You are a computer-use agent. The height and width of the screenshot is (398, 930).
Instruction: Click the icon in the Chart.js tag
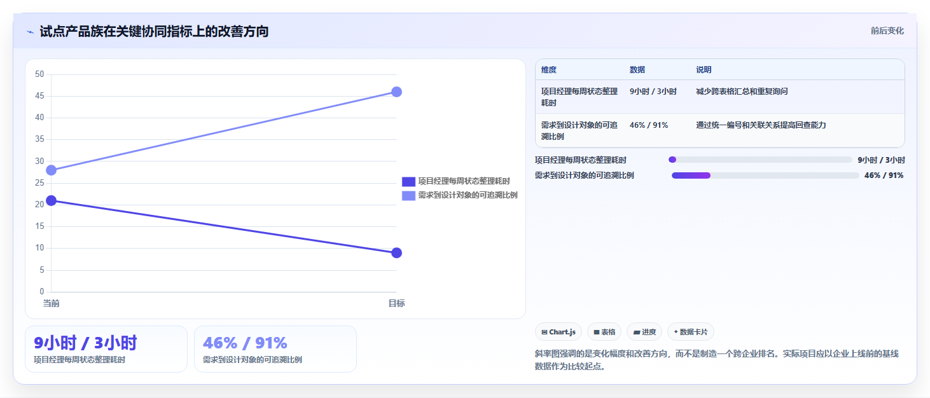[545, 332]
